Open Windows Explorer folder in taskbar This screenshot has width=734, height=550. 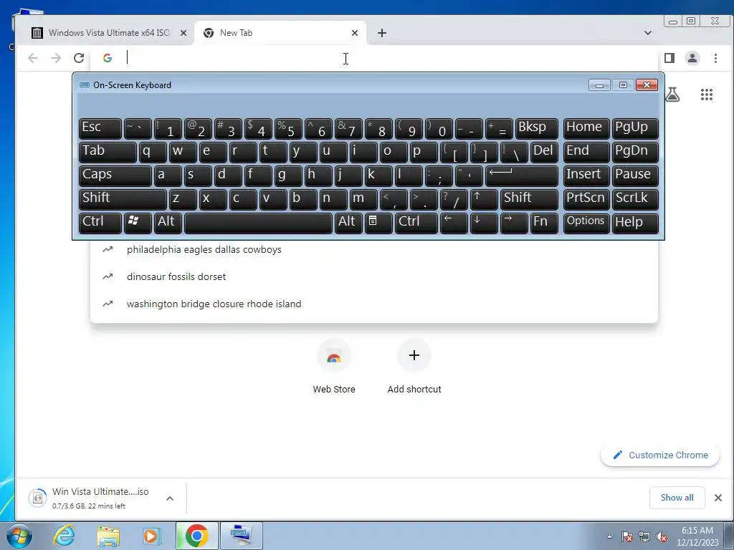(x=108, y=536)
